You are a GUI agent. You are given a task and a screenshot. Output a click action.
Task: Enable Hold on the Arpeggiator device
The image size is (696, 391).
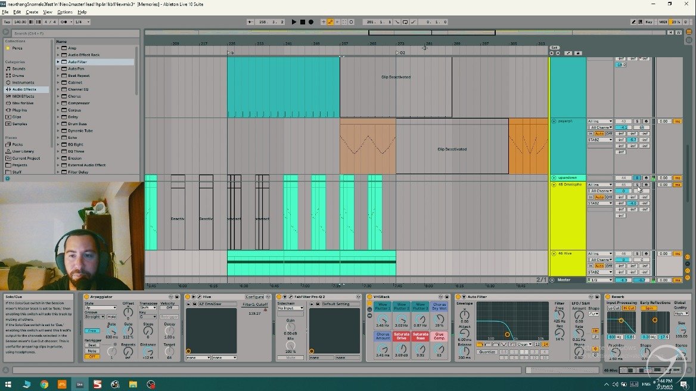coord(112,317)
